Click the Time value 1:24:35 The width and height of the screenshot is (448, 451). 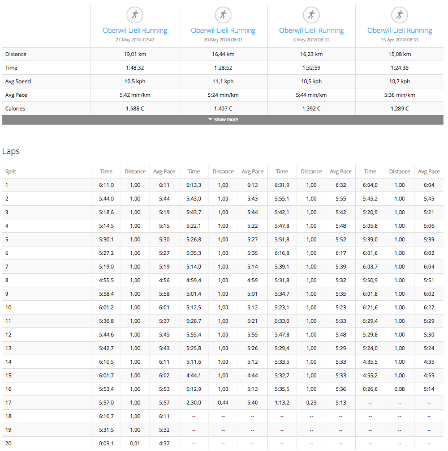pos(399,68)
